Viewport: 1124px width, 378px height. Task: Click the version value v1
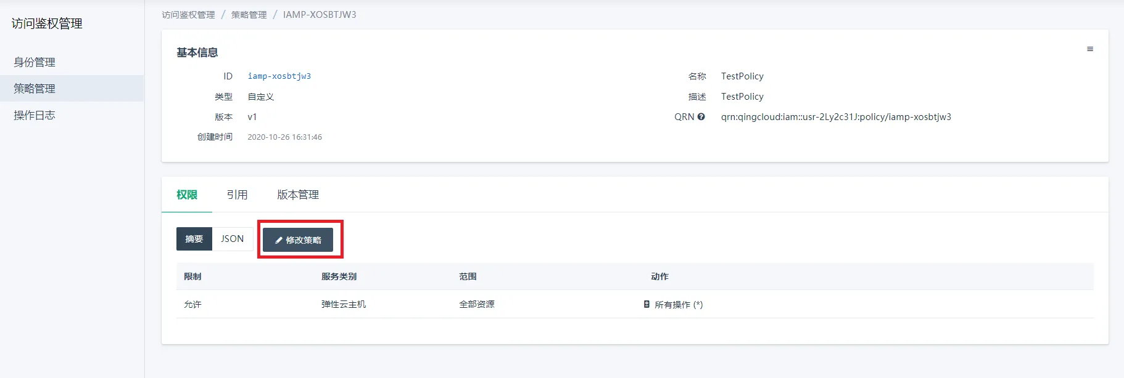252,117
